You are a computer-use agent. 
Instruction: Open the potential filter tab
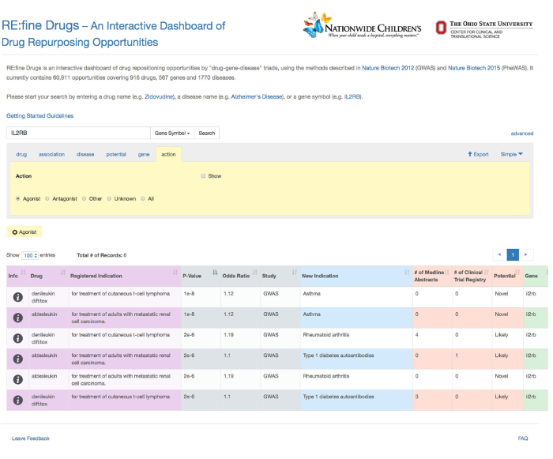click(x=116, y=154)
